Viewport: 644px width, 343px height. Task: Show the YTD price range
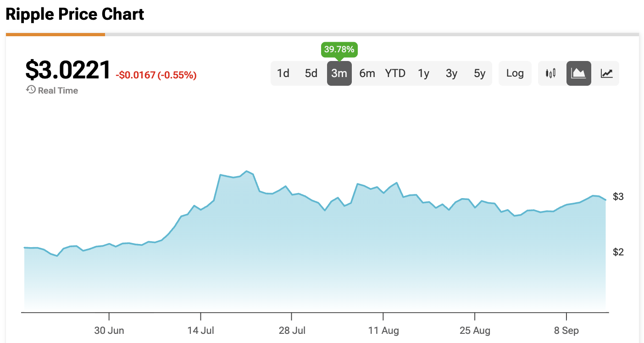[395, 73]
